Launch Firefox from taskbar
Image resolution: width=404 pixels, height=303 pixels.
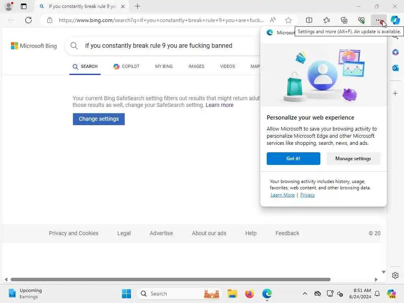click(x=249, y=294)
